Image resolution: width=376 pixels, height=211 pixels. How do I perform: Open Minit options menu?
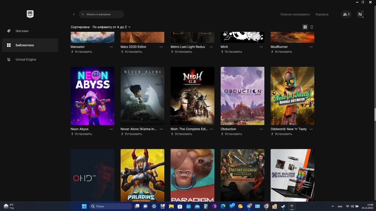[261, 47]
